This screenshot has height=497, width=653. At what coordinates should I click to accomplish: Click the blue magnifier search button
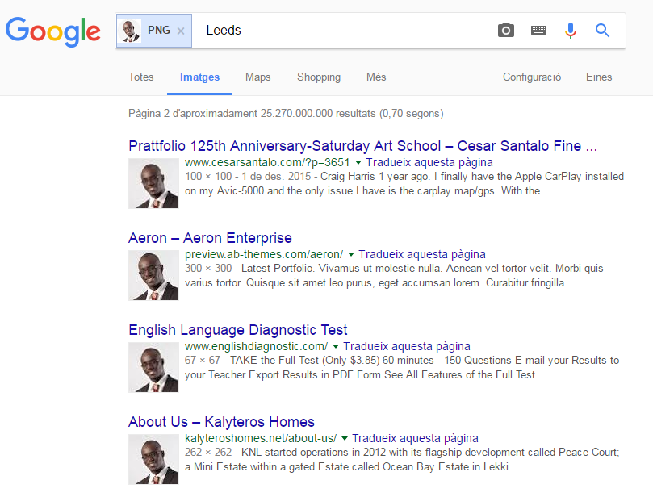(602, 31)
